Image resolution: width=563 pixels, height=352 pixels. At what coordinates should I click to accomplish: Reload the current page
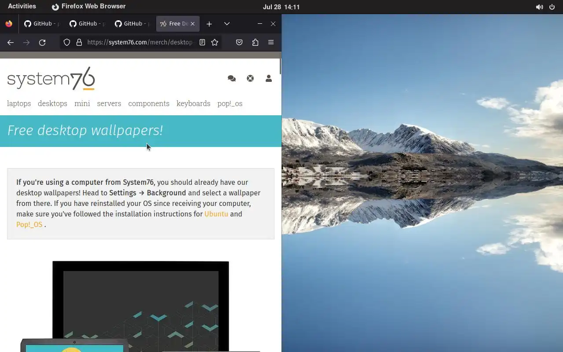pyautogui.click(x=42, y=42)
